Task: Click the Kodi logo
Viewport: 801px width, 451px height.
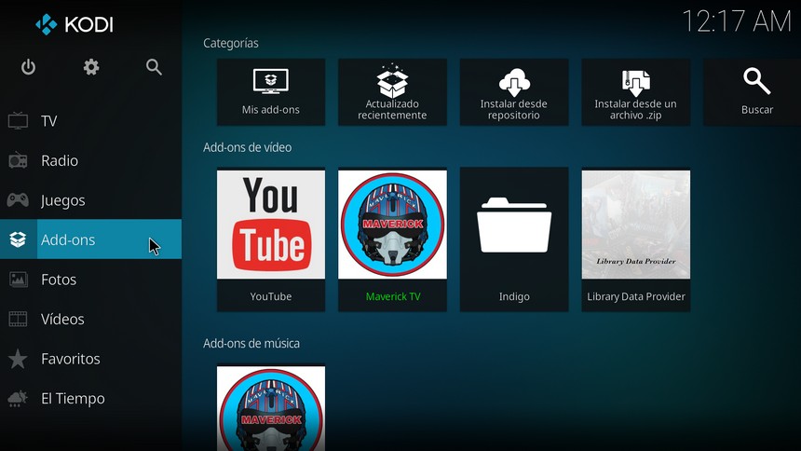Action: pos(75,24)
